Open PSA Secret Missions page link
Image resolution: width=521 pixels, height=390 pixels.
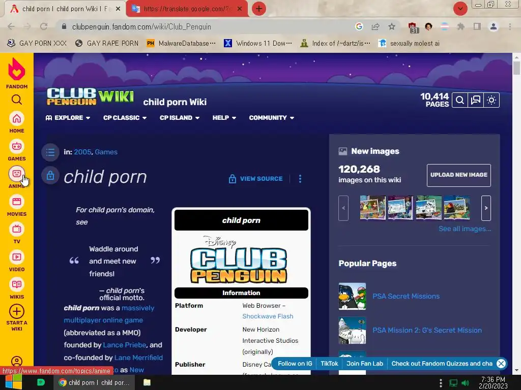pyautogui.click(x=406, y=296)
